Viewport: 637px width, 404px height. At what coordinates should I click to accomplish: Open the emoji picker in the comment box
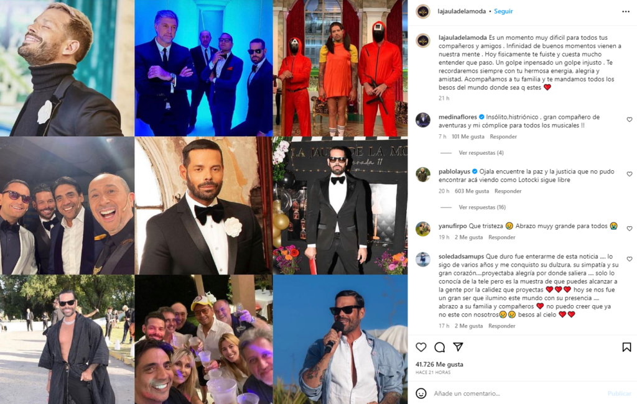point(421,393)
